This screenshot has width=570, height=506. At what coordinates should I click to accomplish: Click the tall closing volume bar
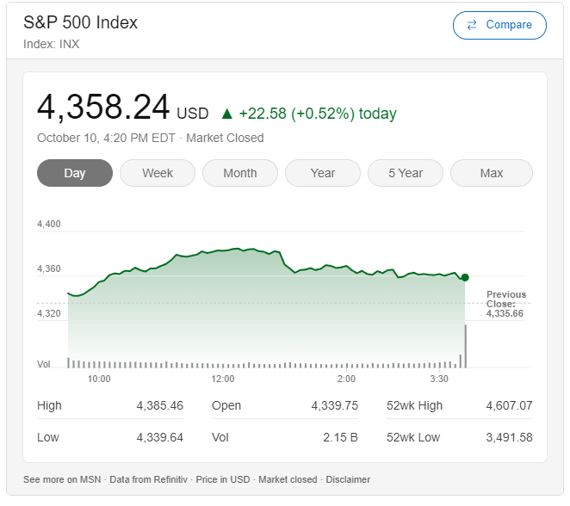pyautogui.click(x=465, y=346)
